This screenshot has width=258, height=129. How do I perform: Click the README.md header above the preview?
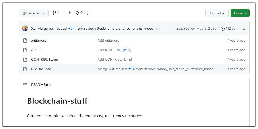(41, 85)
